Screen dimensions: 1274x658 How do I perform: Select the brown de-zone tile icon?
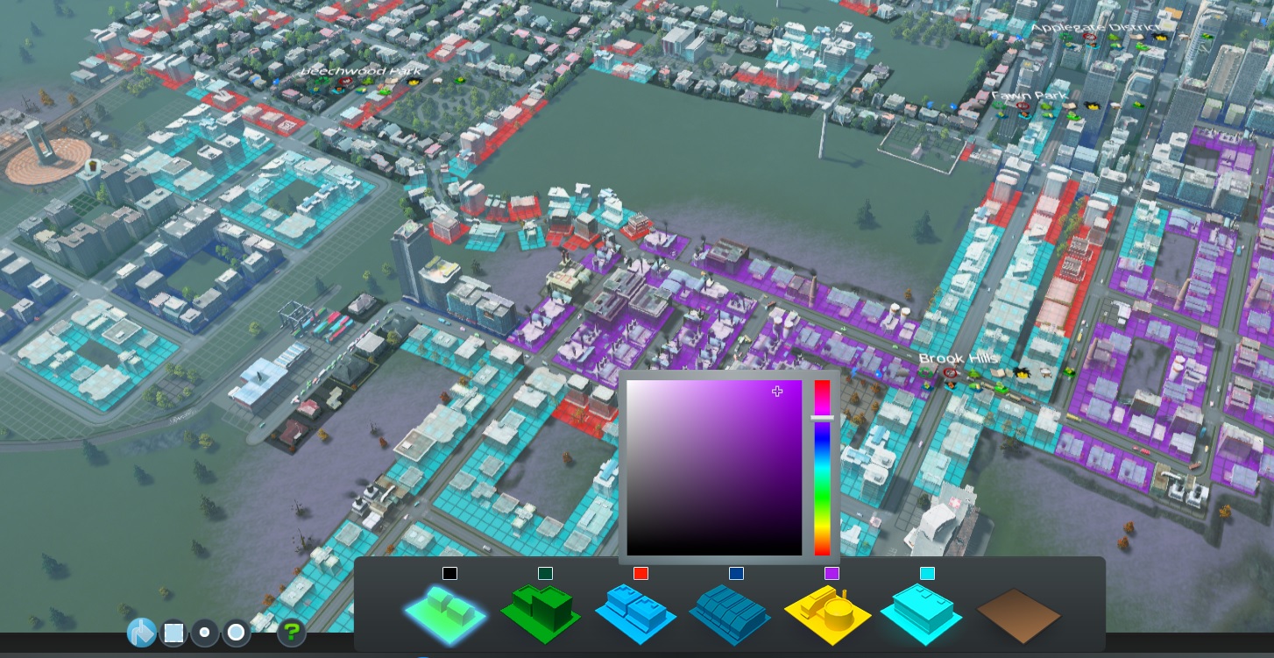point(1018,614)
